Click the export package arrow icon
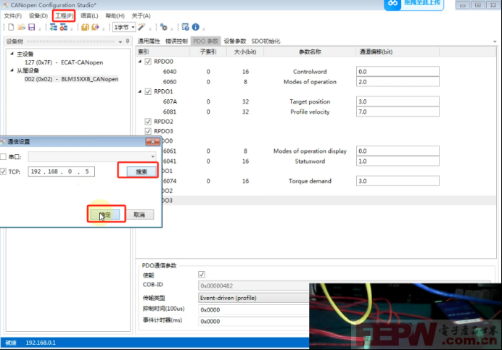This screenshot has height=350, width=502. (95, 28)
